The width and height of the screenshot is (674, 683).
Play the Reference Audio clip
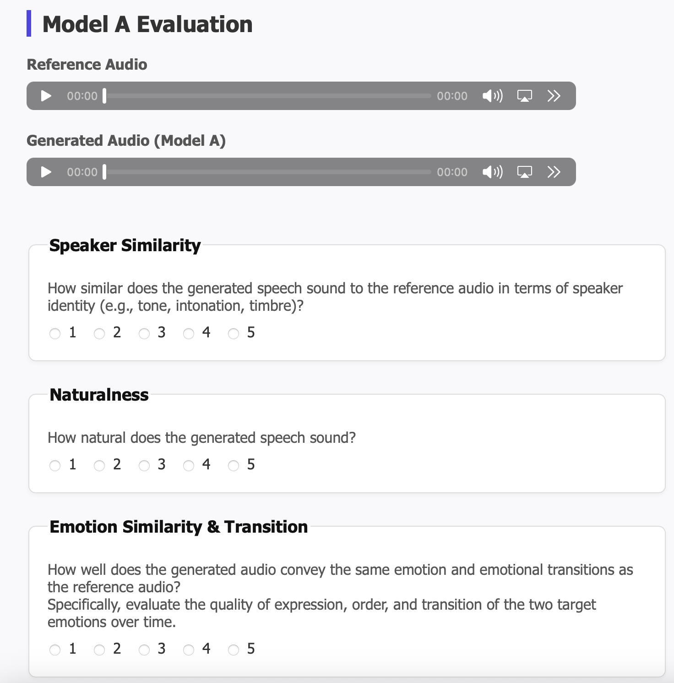46,96
